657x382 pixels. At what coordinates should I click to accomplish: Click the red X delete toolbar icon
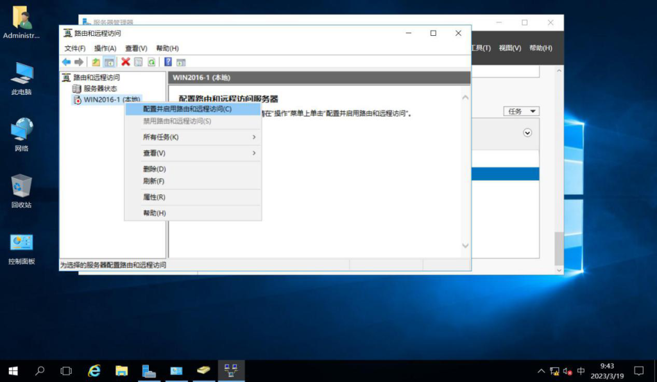pyautogui.click(x=125, y=62)
